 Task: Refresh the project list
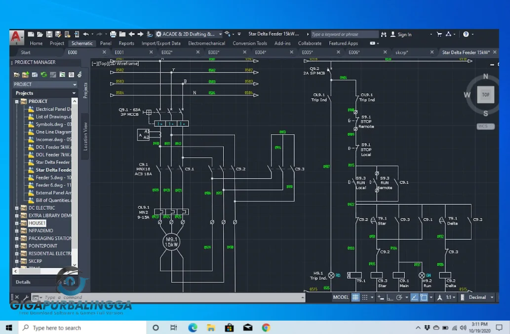click(43, 74)
